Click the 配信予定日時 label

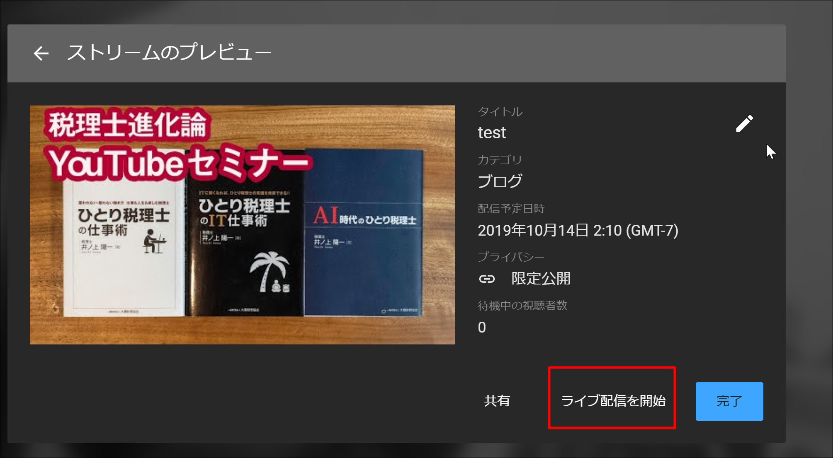(511, 208)
